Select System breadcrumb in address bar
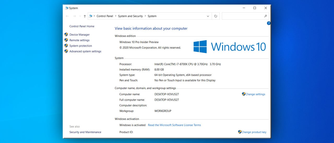The image size is (334, 143). tap(152, 16)
